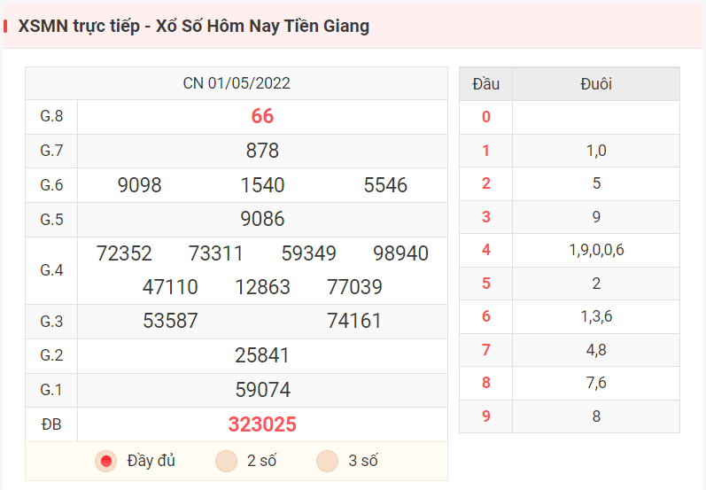Click G.6 number 9098

coord(140,185)
